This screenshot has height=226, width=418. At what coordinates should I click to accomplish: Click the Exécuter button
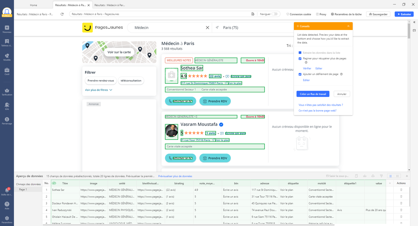click(x=404, y=14)
